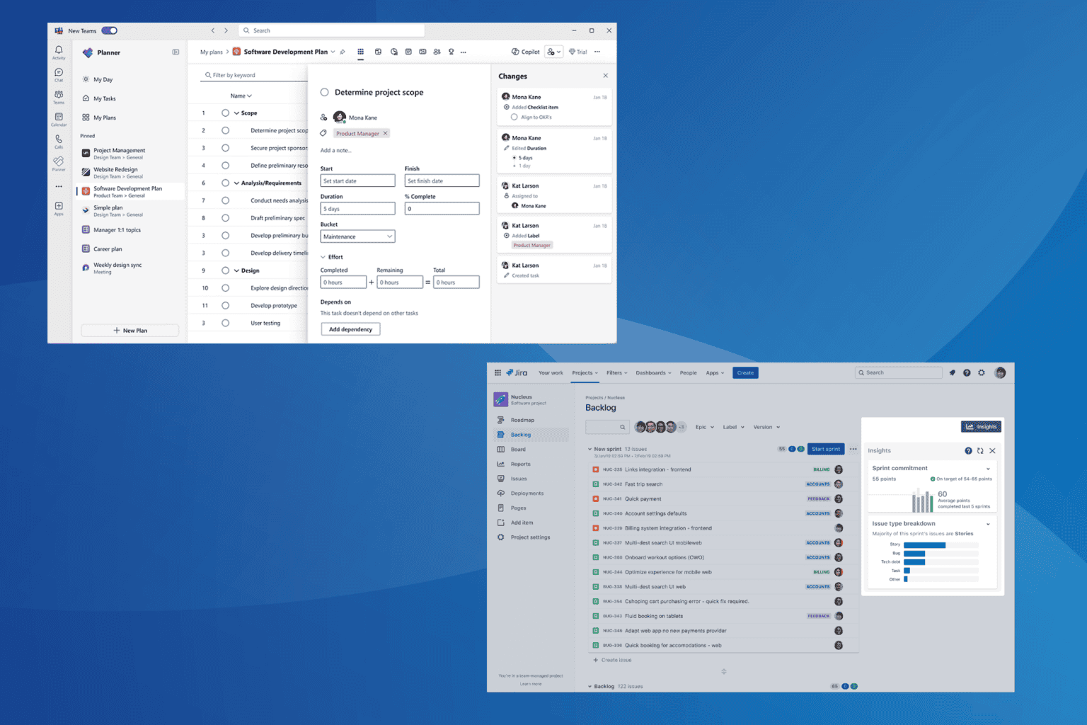Viewport: 1087px width, 725px height.
Task: Open Your work in Jira
Action: click(x=551, y=372)
